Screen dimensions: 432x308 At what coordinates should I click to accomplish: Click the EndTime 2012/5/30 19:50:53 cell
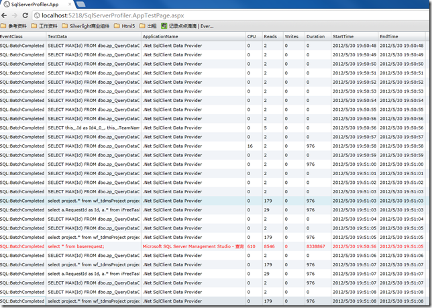point(401,91)
